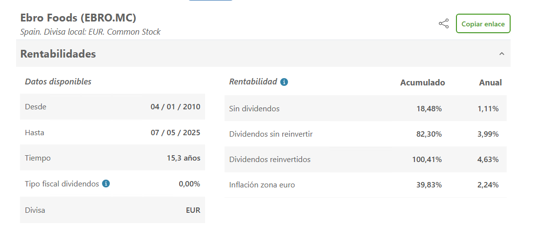Click the Ebro Foods (EBRO.MC) title
The image size is (557, 225).
(x=78, y=18)
